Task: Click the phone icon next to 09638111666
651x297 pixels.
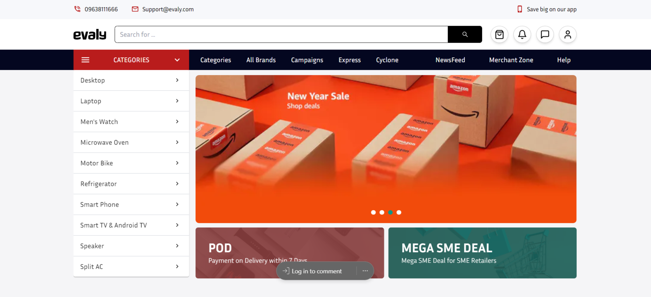Action: click(77, 9)
